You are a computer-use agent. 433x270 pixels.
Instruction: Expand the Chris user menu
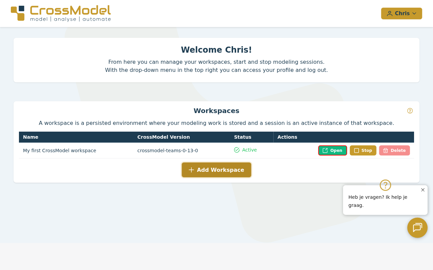click(x=402, y=13)
